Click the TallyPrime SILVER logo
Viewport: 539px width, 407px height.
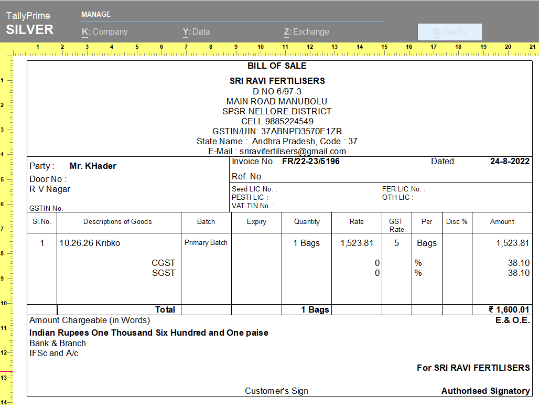(29, 24)
